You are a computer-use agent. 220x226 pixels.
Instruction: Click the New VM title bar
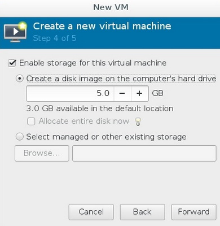[110, 7]
